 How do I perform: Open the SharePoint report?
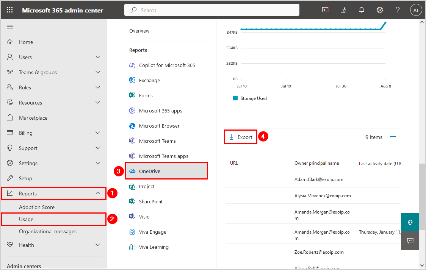(x=150, y=201)
